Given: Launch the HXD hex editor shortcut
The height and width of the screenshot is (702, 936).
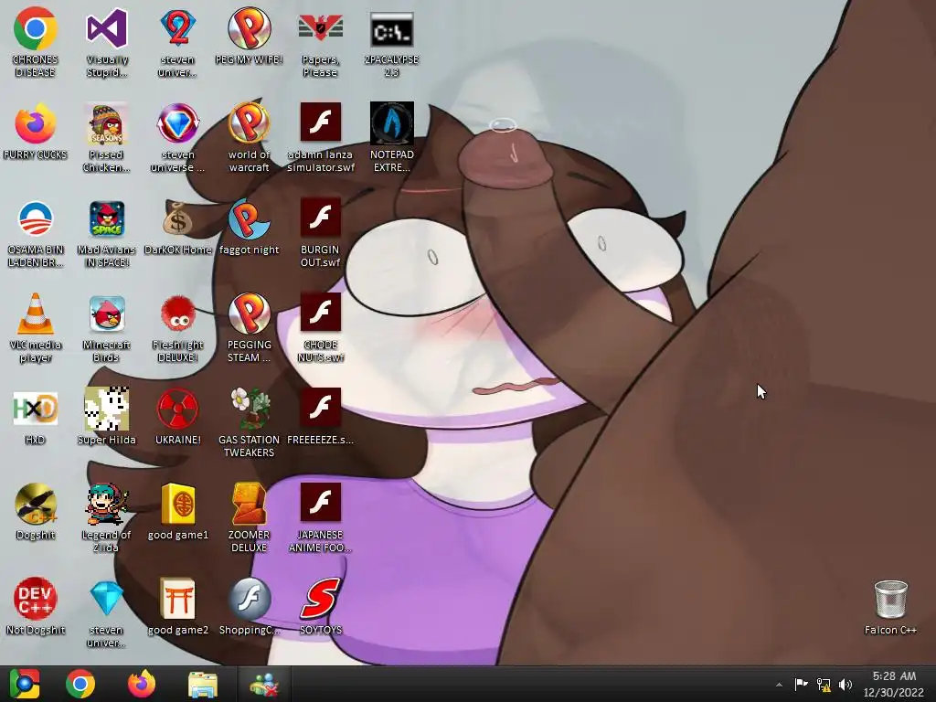Looking at the screenshot, I should (x=36, y=417).
